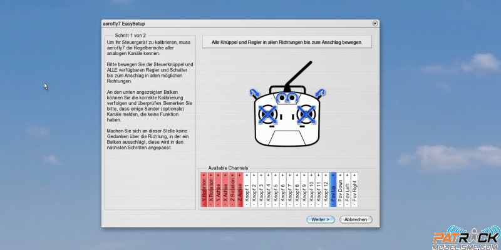Click the left shoulder switch arrow icon

pos(255,92)
